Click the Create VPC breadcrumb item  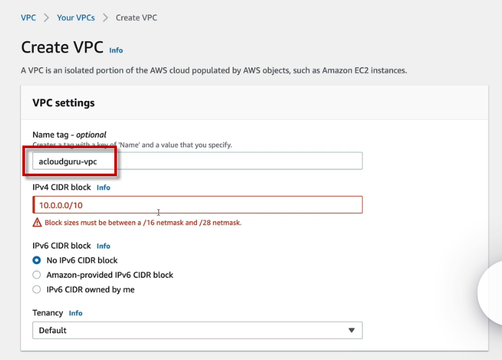136,18
